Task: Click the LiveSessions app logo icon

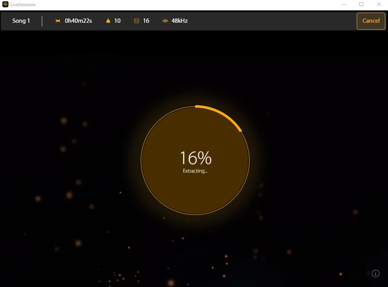Action: tap(5, 5)
